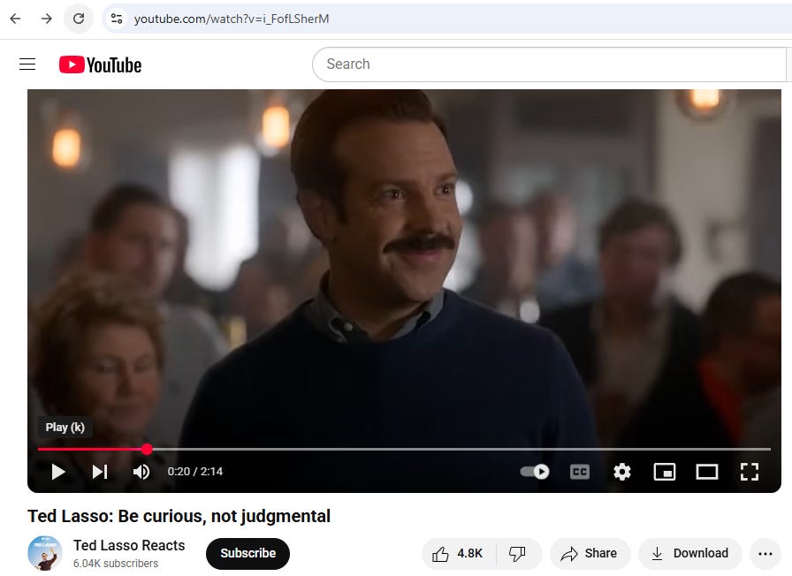Viewport: 792px width, 576px height.
Task: Enter full screen mode
Action: (749, 472)
